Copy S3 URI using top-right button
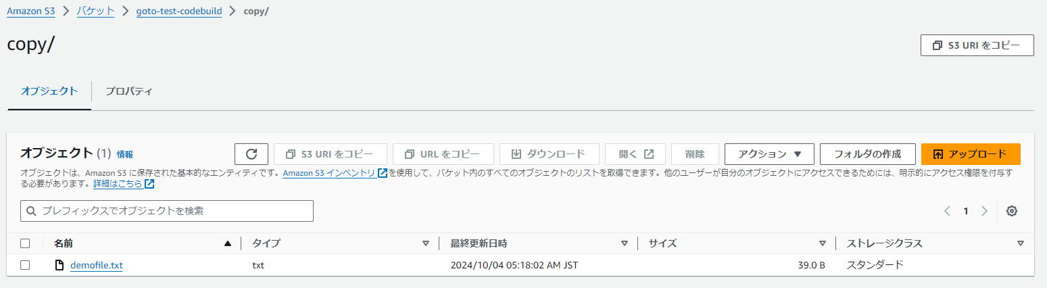 click(x=977, y=45)
